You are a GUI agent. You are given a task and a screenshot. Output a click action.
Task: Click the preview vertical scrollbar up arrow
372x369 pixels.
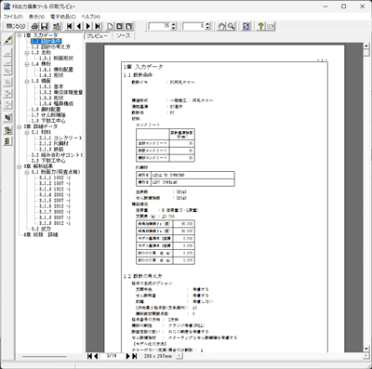coord(366,46)
